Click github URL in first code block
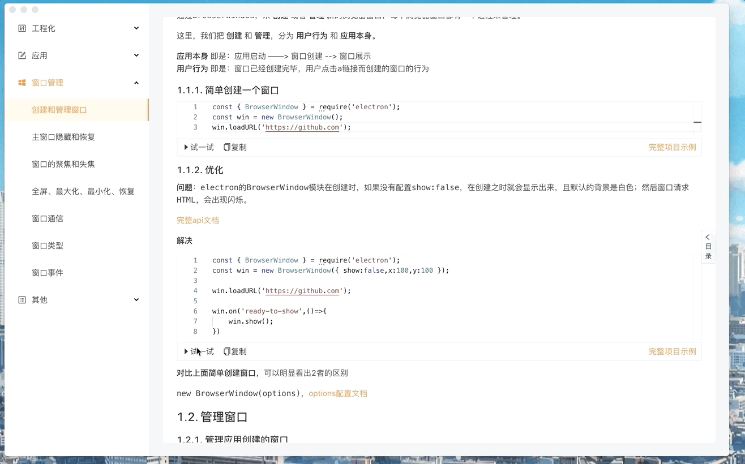This screenshot has height=464, width=745. [x=302, y=127]
